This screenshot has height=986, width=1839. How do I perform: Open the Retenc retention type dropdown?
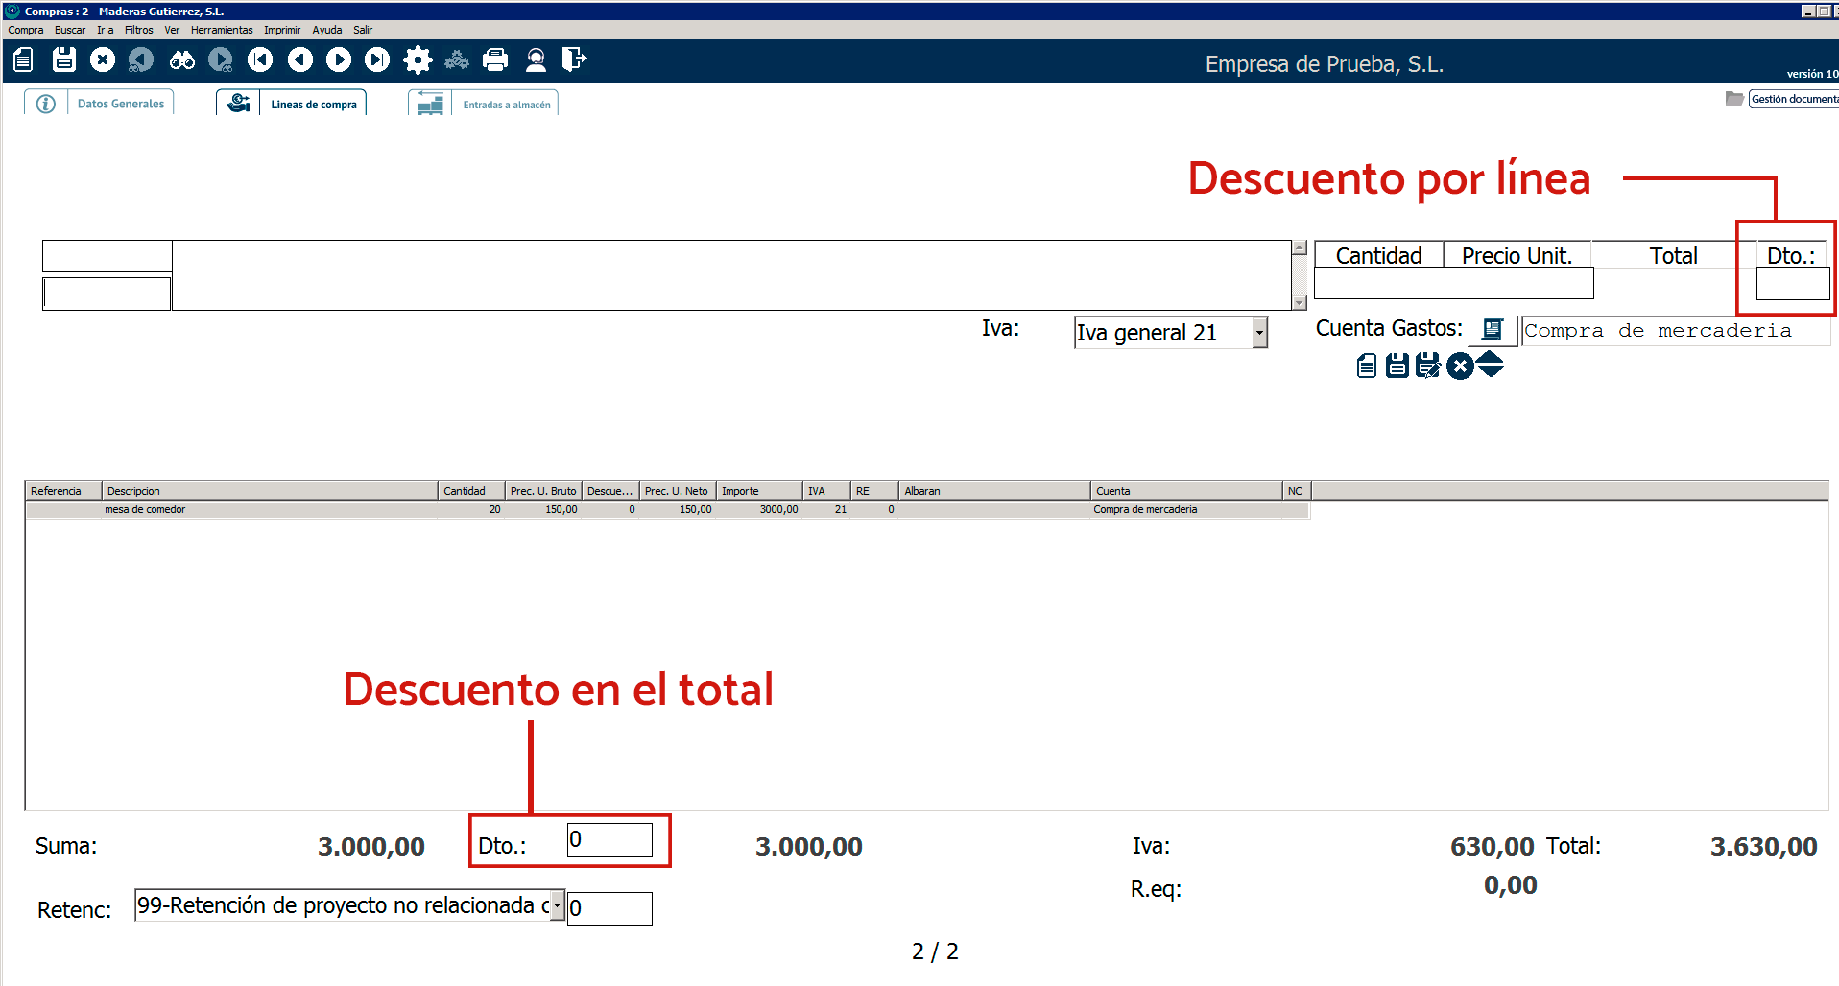point(557,906)
